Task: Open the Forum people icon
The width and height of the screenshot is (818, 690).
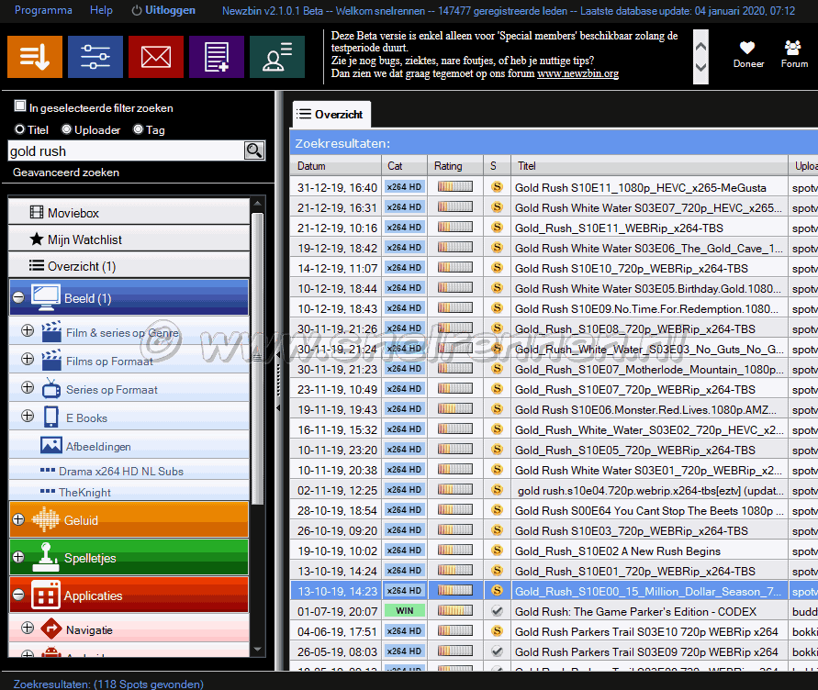Action: pos(793,48)
